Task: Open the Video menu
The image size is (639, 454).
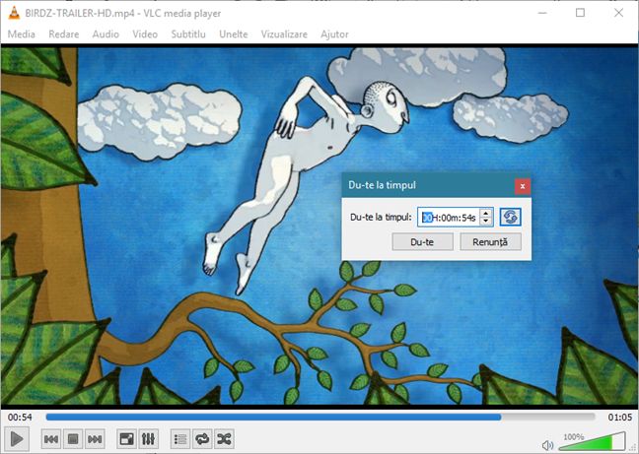Action: click(145, 34)
